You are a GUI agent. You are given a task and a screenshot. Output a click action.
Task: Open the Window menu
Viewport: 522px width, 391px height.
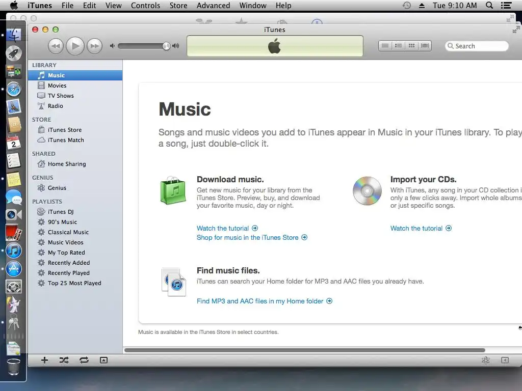(253, 5)
